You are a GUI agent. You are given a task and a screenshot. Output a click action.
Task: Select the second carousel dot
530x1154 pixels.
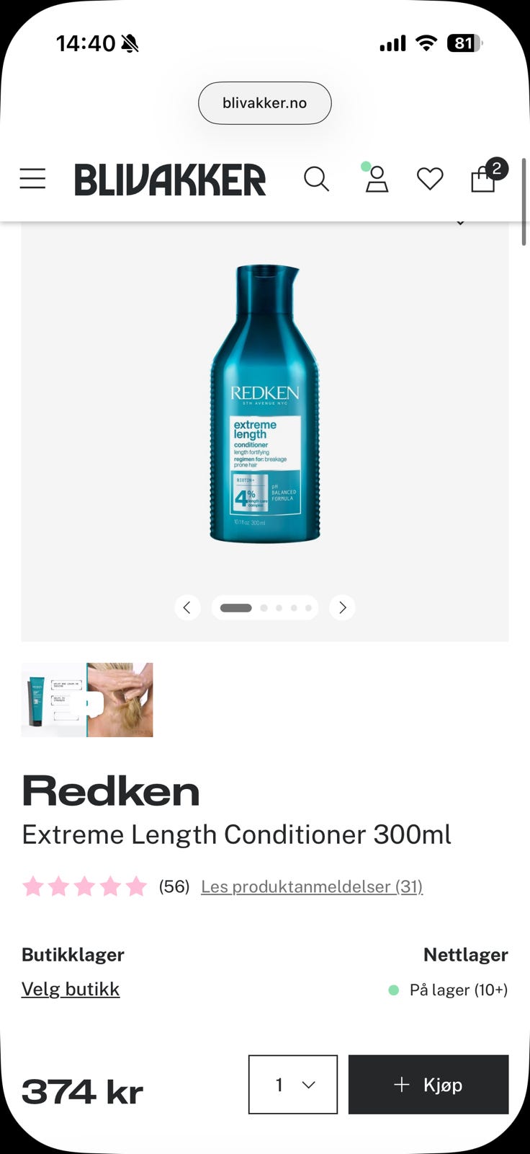(x=264, y=608)
